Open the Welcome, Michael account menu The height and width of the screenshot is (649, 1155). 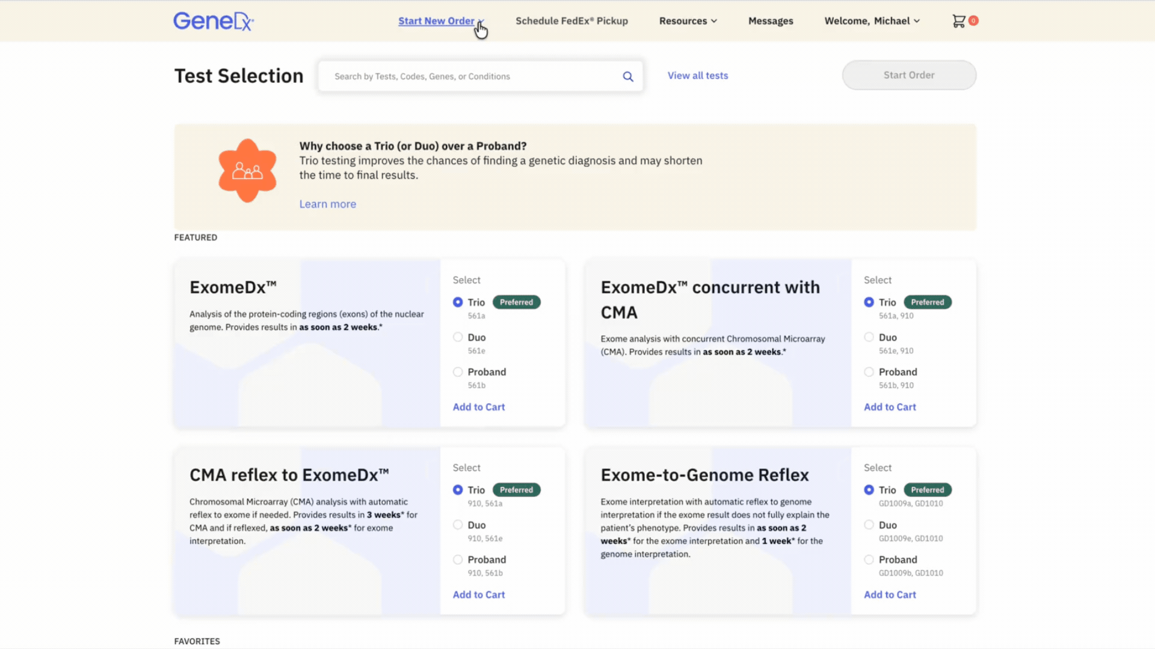point(872,21)
